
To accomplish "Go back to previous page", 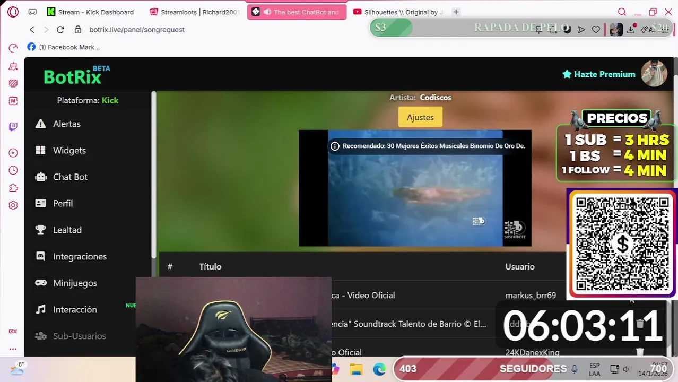I will [32, 30].
